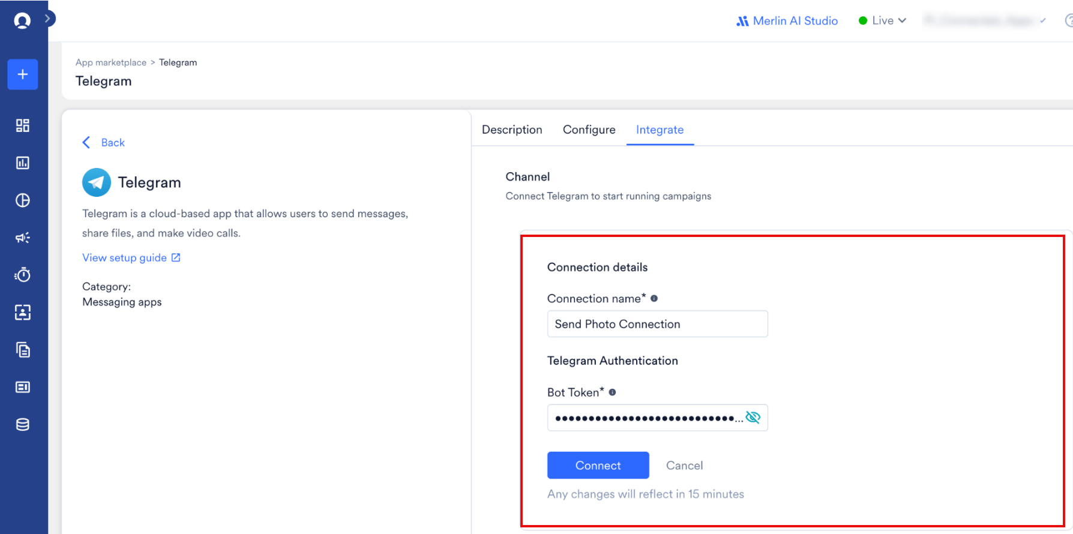The width and height of the screenshot is (1073, 534).
Task: Expand the sidebar with the arrow chevron
Action: click(48, 19)
